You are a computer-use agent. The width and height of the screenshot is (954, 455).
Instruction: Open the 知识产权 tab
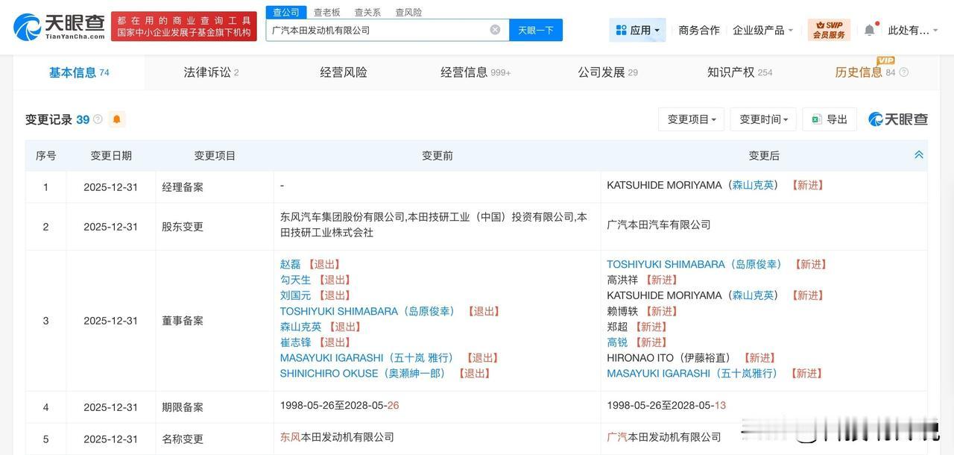(x=739, y=72)
